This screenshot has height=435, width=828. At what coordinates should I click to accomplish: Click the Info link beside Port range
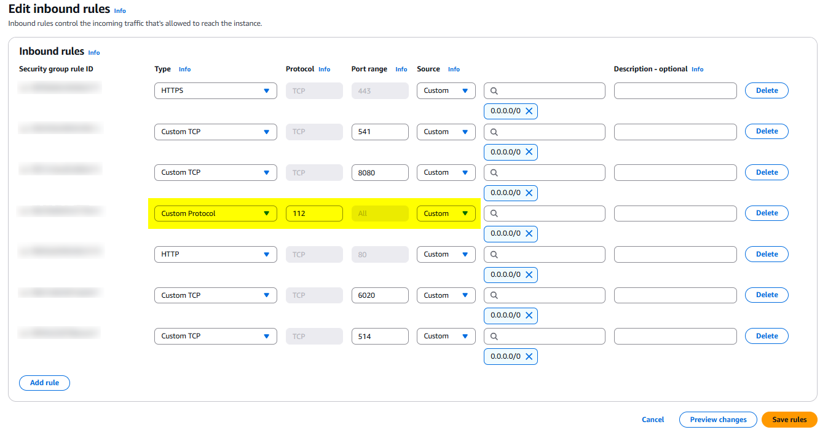401,69
